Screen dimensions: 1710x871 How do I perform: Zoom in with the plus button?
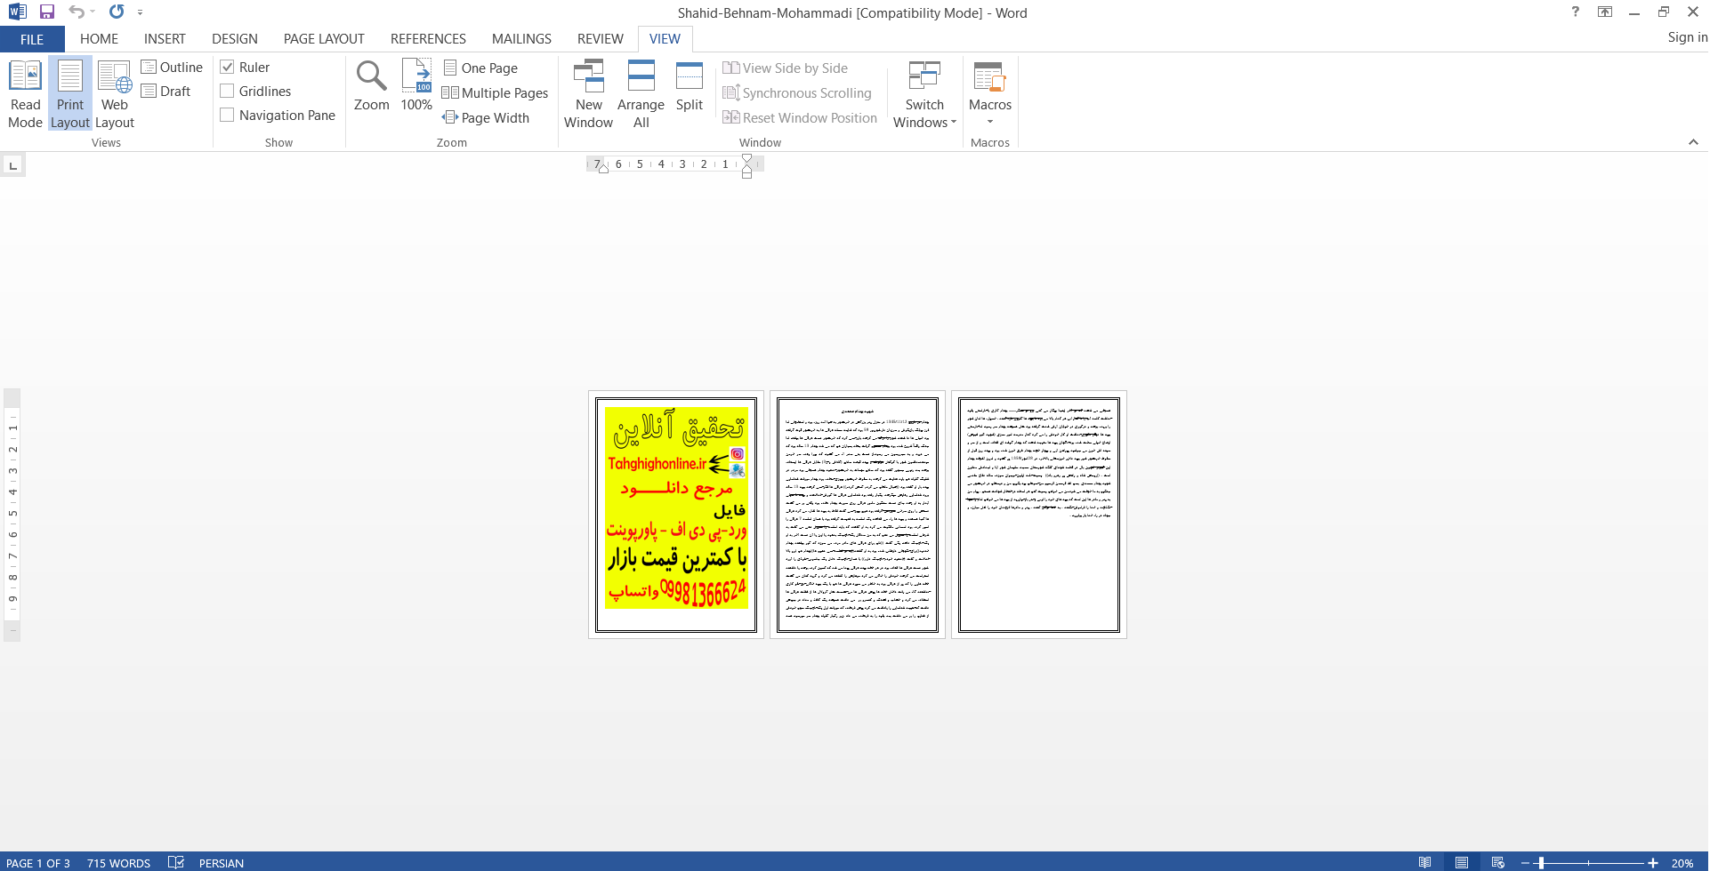pos(1652,863)
